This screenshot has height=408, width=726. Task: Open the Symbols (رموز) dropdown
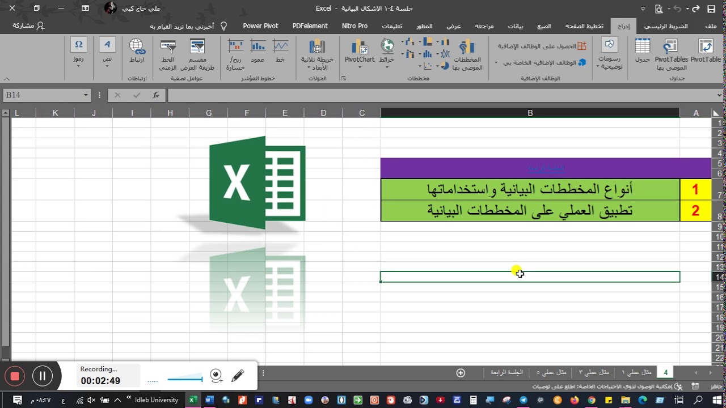tap(78, 53)
